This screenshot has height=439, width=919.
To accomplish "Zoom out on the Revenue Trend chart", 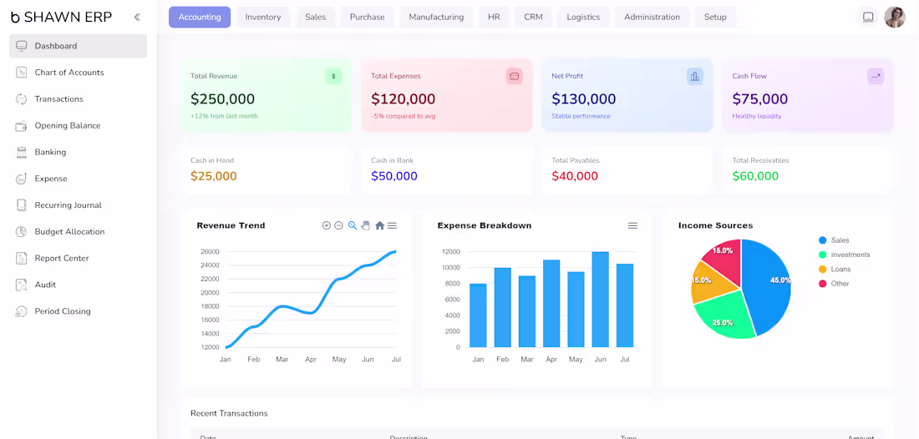I will pyautogui.click(x=338, y=225).
